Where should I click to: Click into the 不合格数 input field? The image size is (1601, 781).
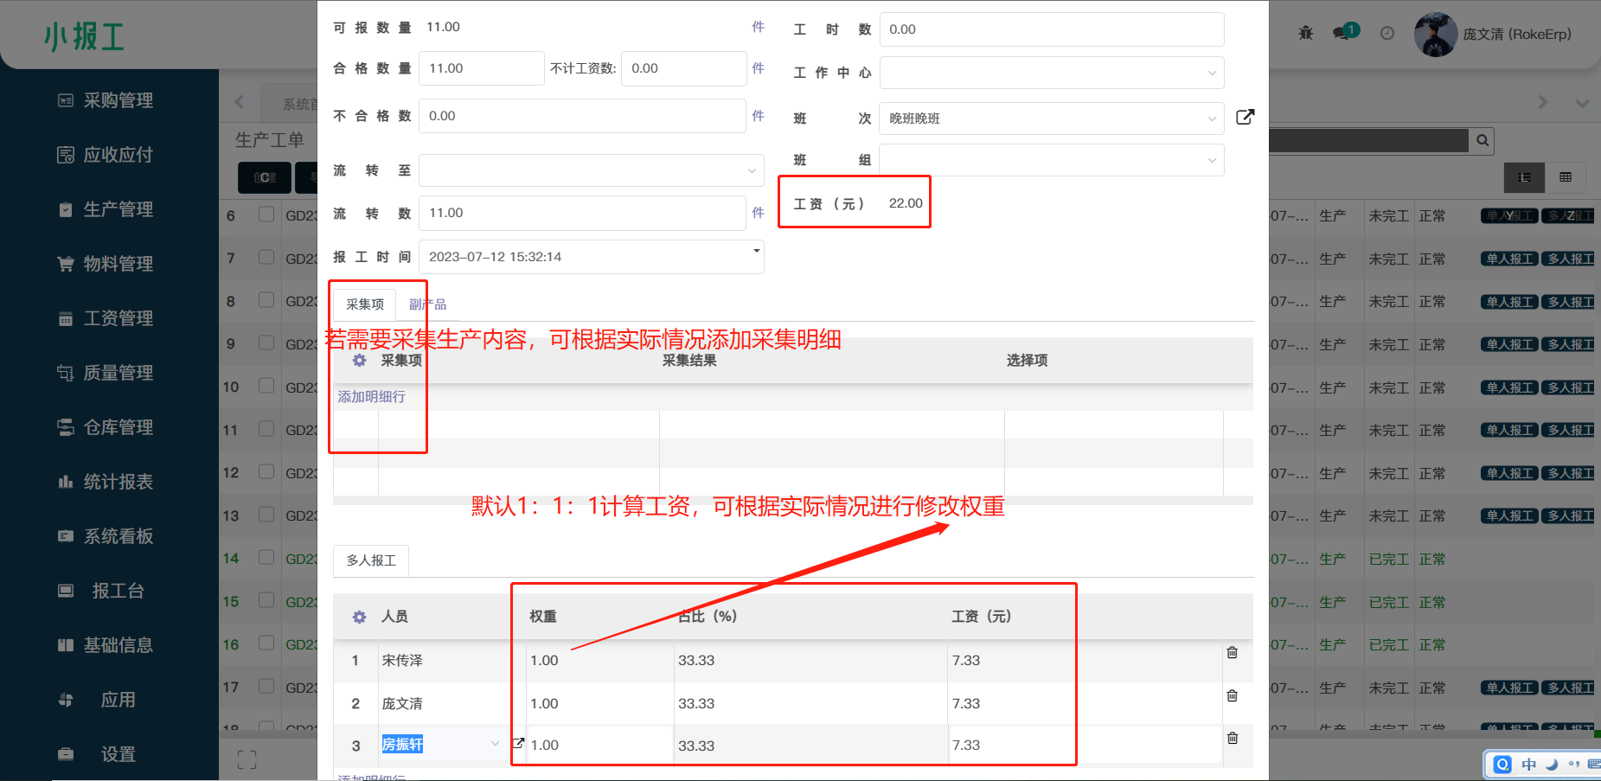click(x=581, y=116)
